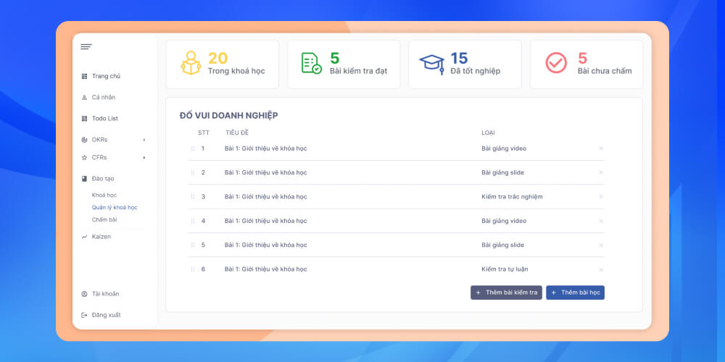The height and width of the screenshot is (362, 725).
Task: Click the plus icon on Thêm bài học
Action: pyautogui.click(x=553, y=292)
